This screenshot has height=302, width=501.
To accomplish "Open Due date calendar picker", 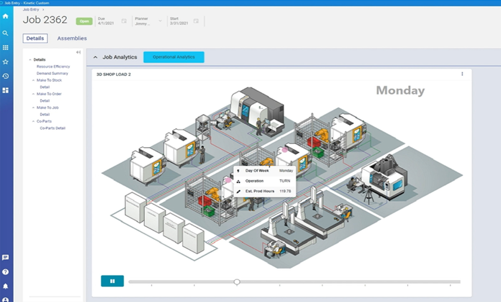I will point(124,21).
